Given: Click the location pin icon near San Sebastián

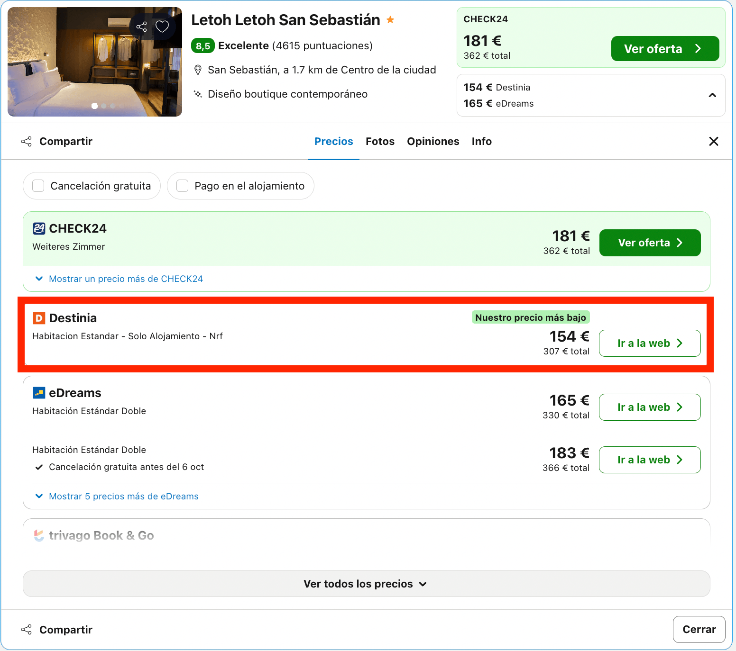Looking at the screenshot, I should tap(198, 70).
